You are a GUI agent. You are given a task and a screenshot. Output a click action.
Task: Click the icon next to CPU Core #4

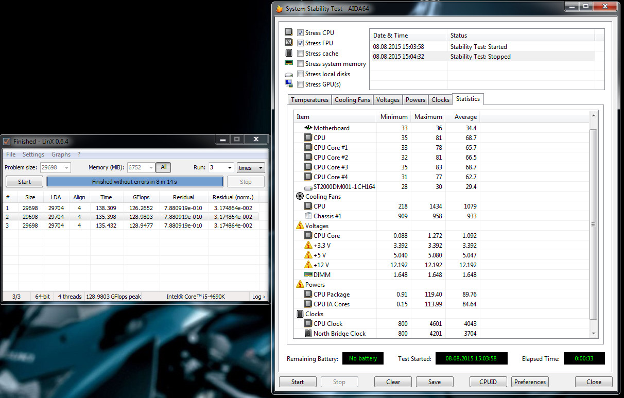(308, 177)
